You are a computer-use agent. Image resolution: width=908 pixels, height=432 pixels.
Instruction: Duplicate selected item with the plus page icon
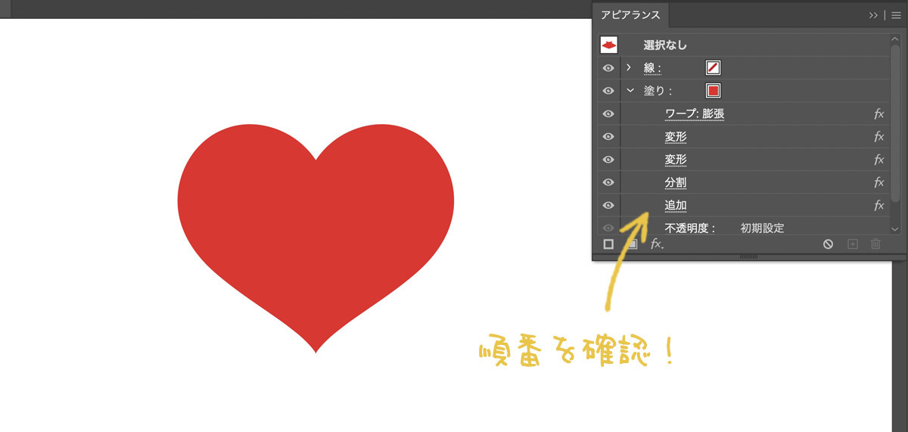tap(852, 244)
